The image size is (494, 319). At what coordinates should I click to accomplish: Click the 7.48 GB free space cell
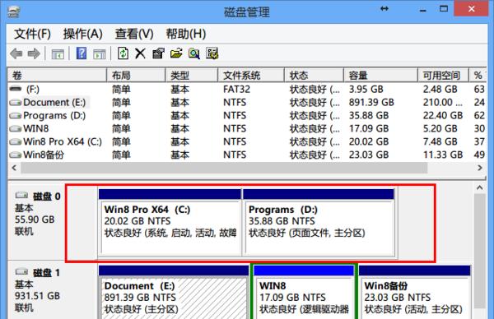pyautogui.click(x=440, y=142)
